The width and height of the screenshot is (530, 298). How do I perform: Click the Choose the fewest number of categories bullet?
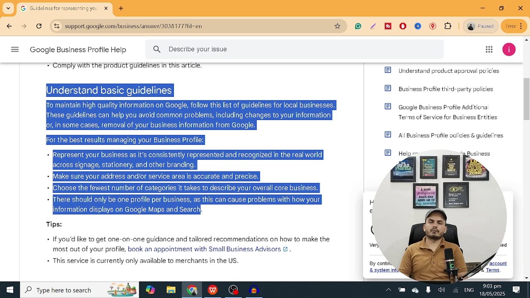coord(185,188)
